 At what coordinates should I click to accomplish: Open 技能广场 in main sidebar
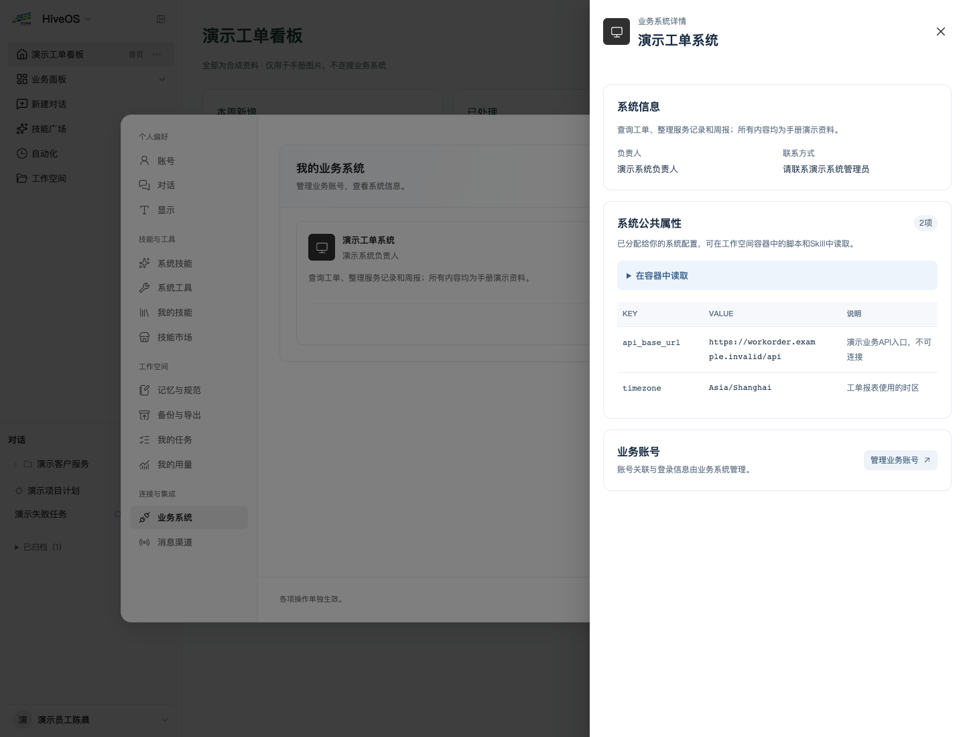coord(90,129)
